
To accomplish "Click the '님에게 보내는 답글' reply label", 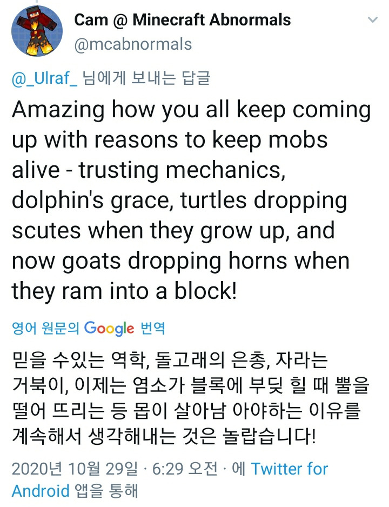I will (146, 78).
